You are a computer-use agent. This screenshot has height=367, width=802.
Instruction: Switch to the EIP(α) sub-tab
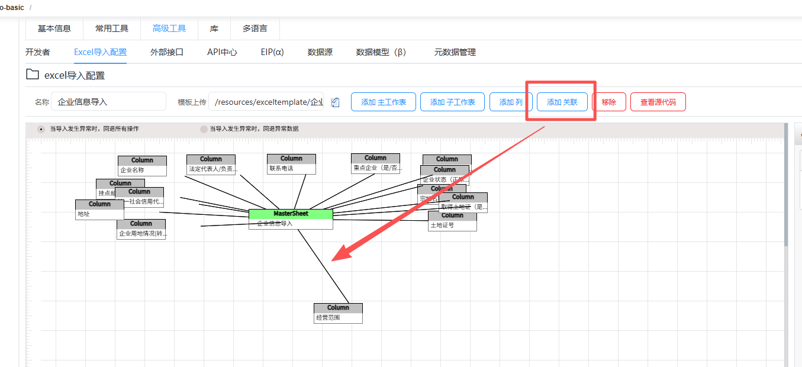272,52
